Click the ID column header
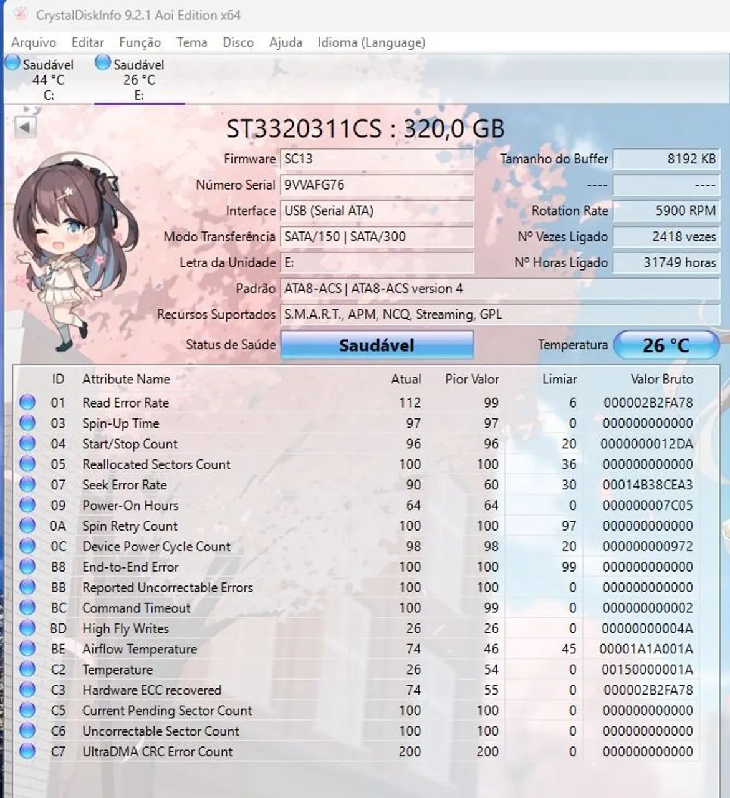 [x=58, y=378]
